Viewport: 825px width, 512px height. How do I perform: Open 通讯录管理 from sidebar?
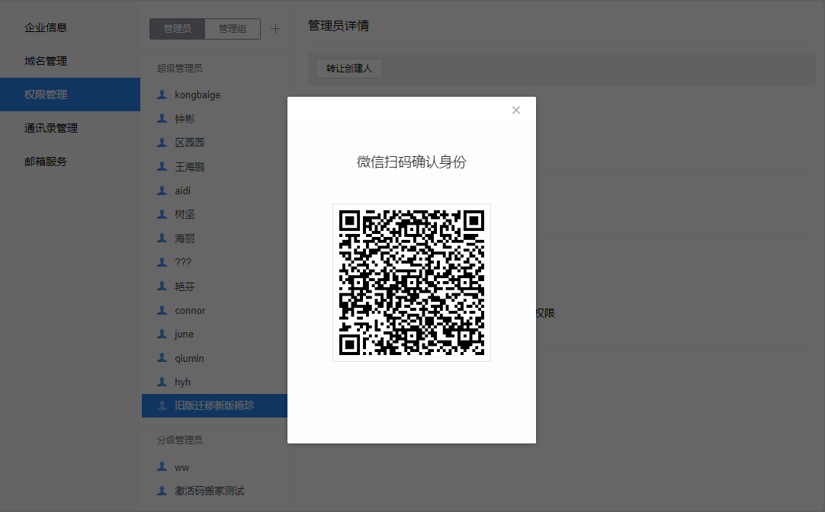click(x=51, y=128)
